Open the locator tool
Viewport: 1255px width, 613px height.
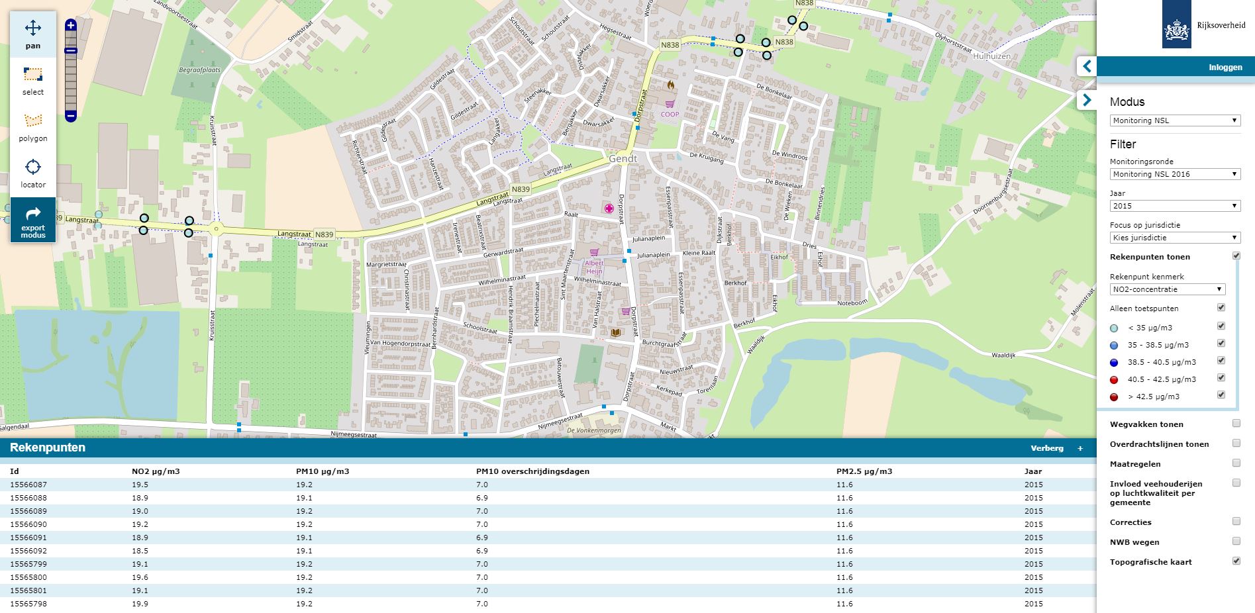pos(33,173)
